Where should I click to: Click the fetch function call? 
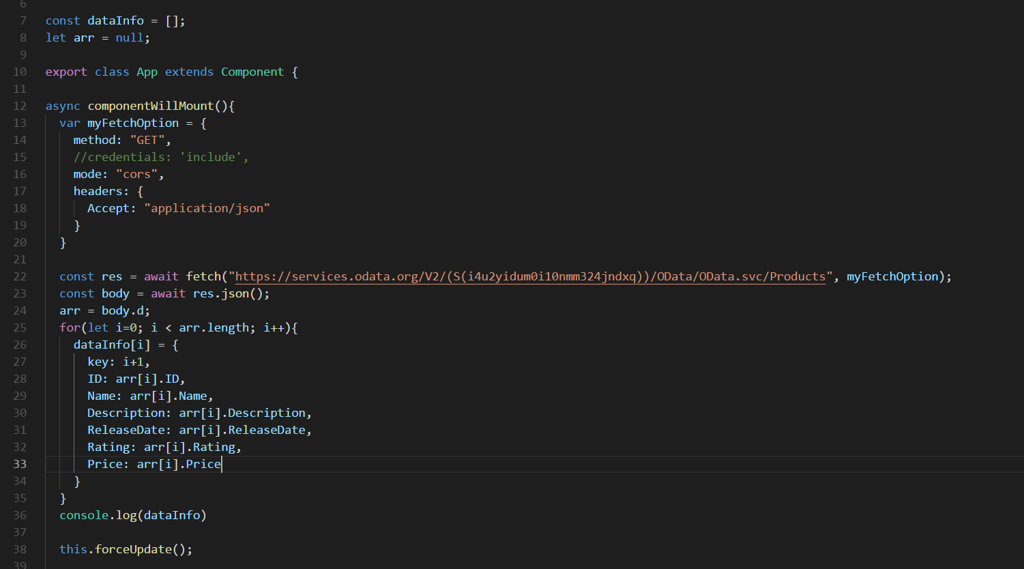[x=203, y=276]
